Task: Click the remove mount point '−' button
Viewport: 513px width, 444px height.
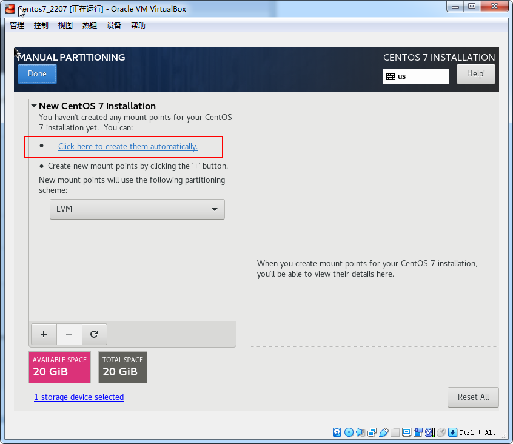Action: pos(69,334)
